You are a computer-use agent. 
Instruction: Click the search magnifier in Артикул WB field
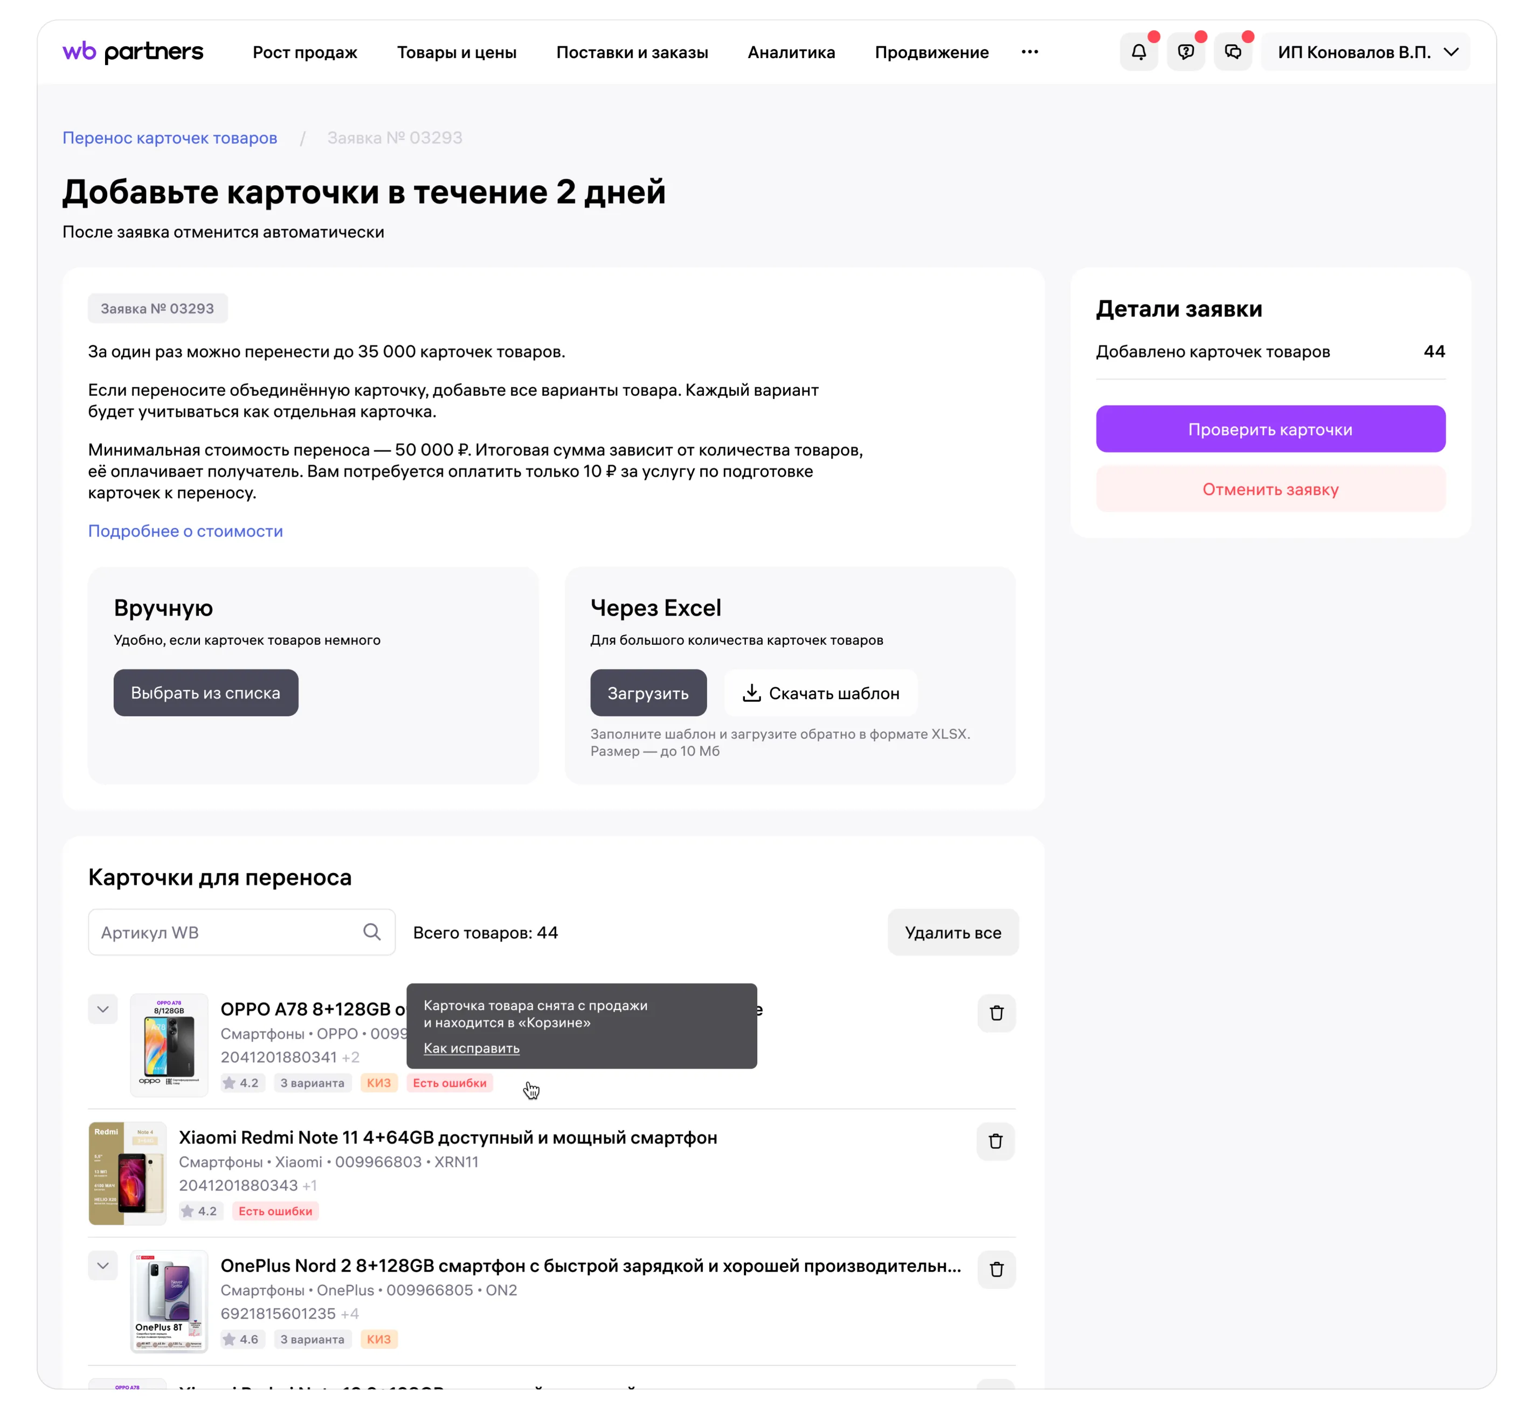tap(371, 932)
